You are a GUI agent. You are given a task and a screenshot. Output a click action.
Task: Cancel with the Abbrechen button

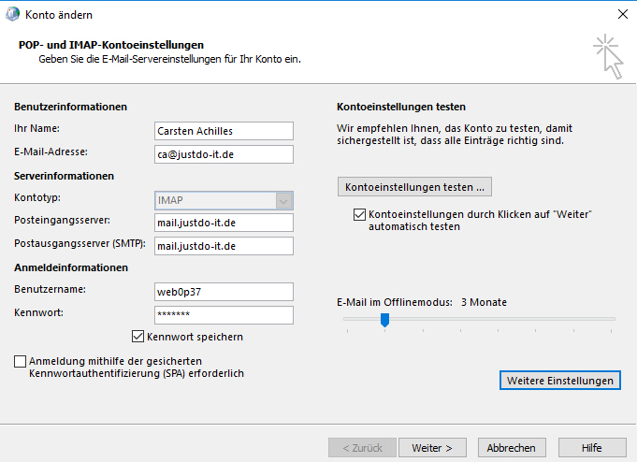click(512, 447)
